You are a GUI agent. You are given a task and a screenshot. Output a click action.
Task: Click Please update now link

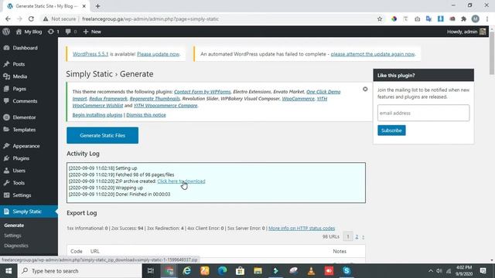[x=158, y=54]
